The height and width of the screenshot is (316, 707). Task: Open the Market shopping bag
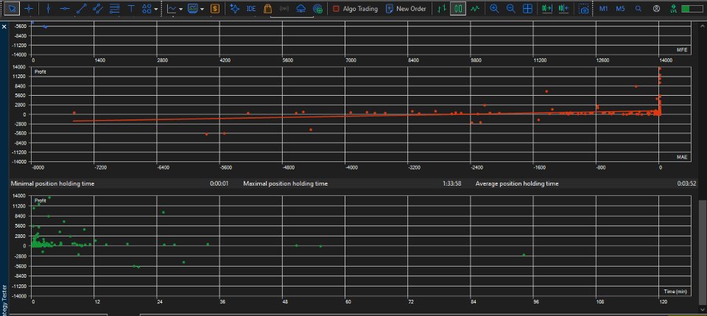pos(268,9)
